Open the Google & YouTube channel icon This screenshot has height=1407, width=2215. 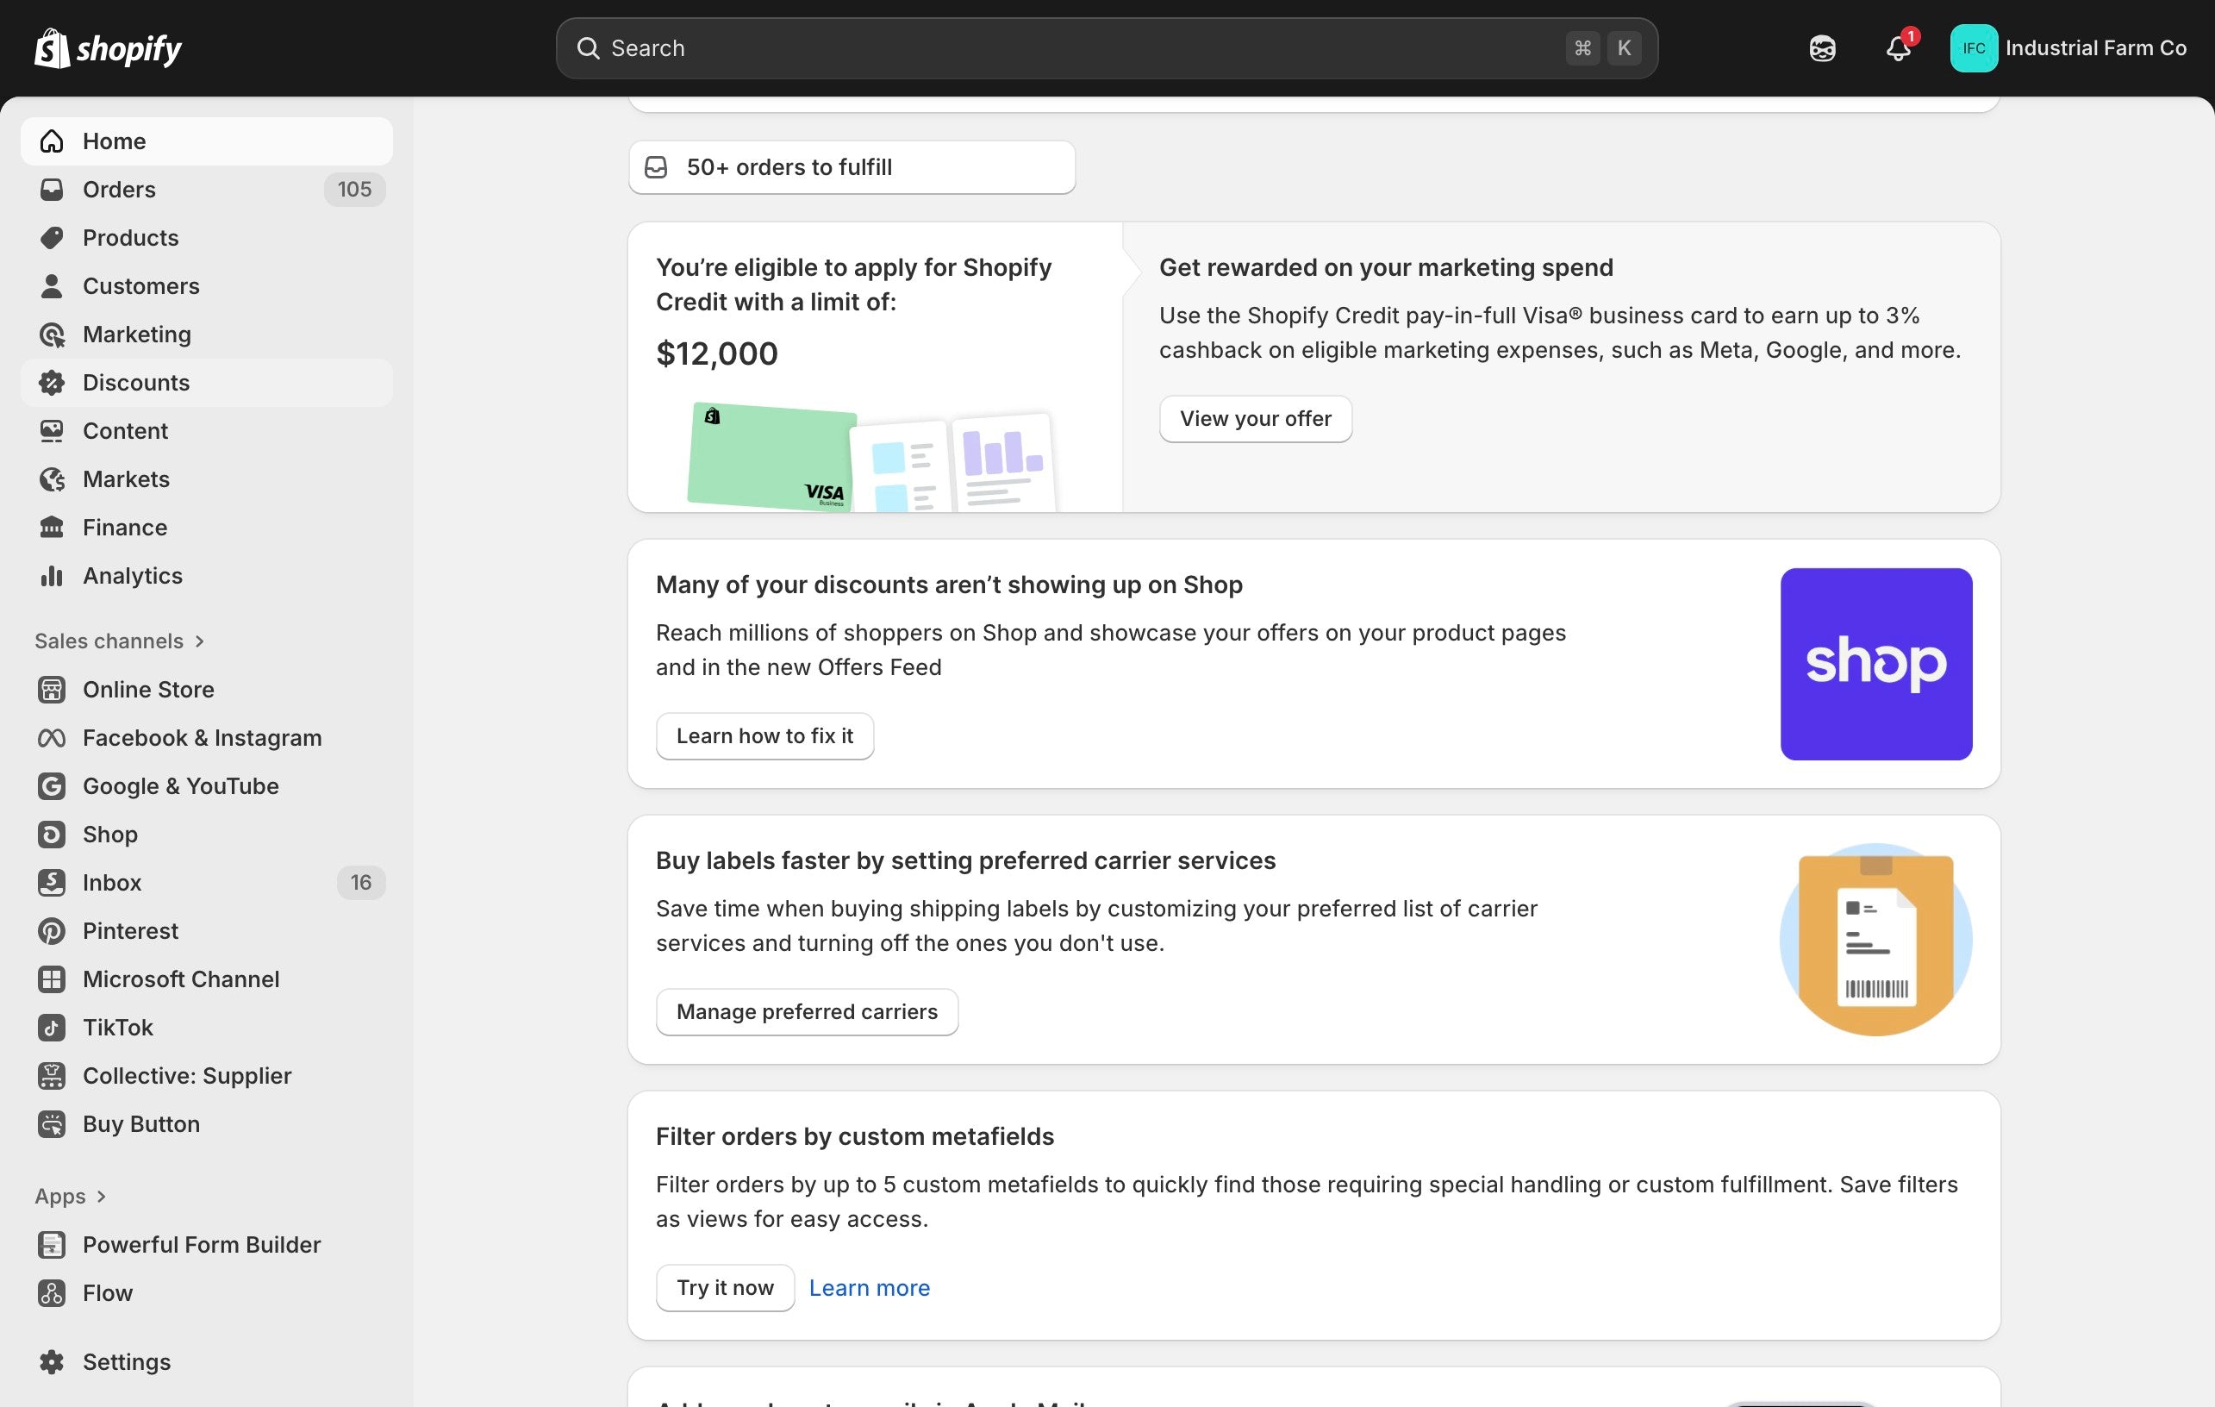coord(52,786)
